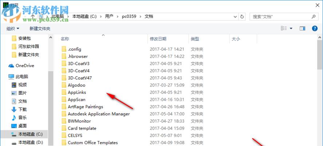Click the 2017-05-04 17:00 date cell

point(167,114)
